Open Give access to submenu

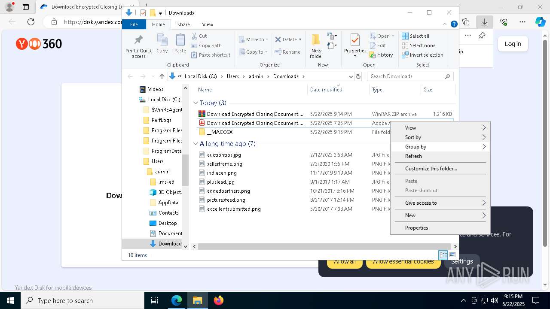(x=440, y=203)
